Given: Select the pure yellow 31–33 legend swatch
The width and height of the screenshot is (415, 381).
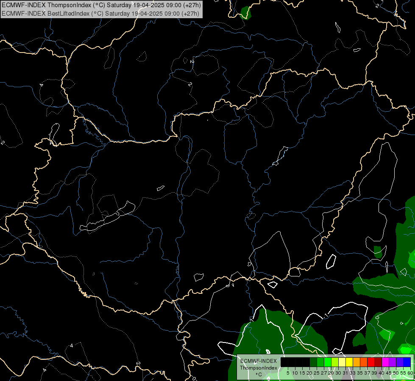Looking at the screenshot, I should 349,362.
